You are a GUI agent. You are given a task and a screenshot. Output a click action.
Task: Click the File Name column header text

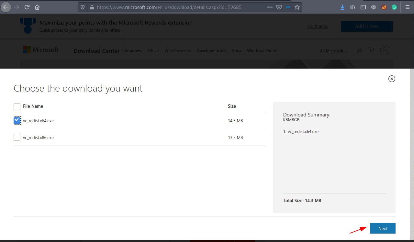[x=33, y=106]
